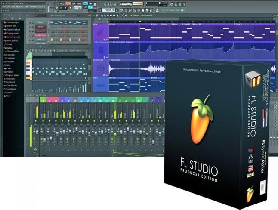Disable the orange 3.2 countdown button
This screenshot has width=278, height=210.
pos(68,3)
